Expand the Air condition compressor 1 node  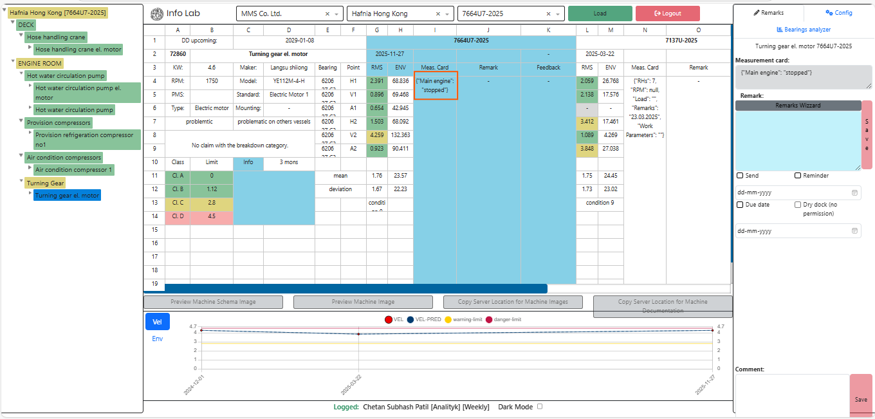coord(30,170)
